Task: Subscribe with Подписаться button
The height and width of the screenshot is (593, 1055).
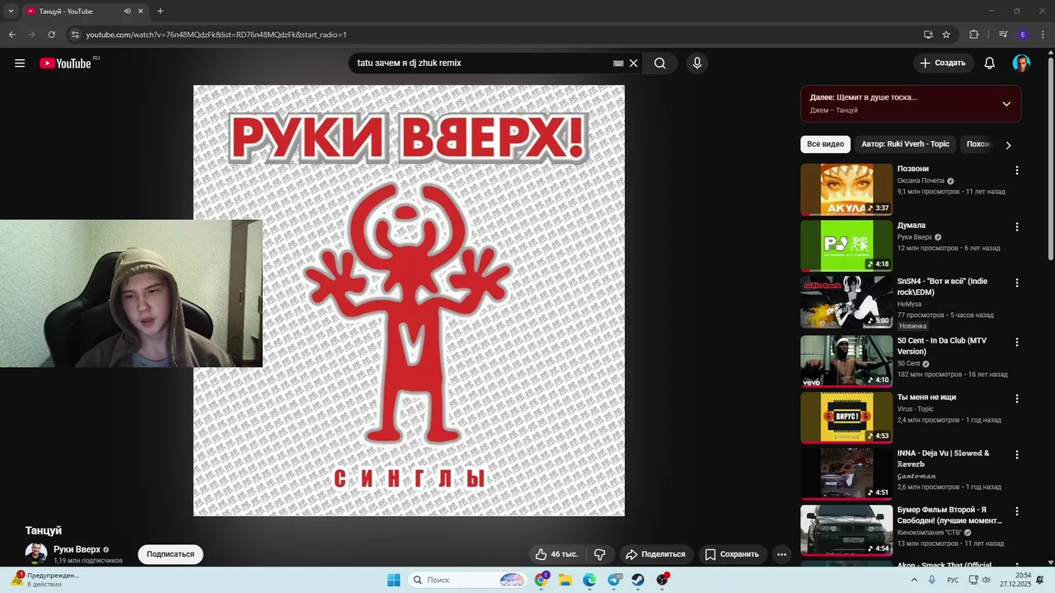Action: click(x=171, y=554)
